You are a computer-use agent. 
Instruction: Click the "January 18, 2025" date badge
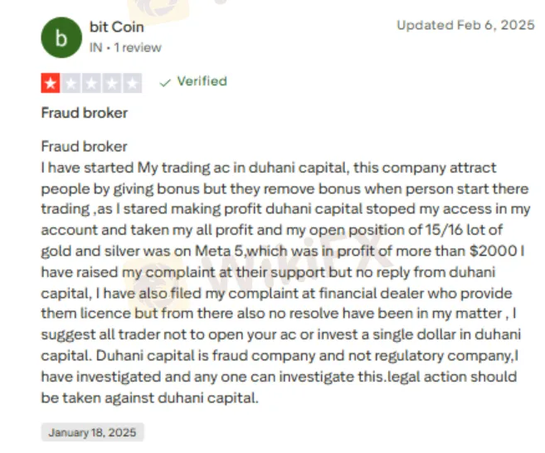pos(92,432)
